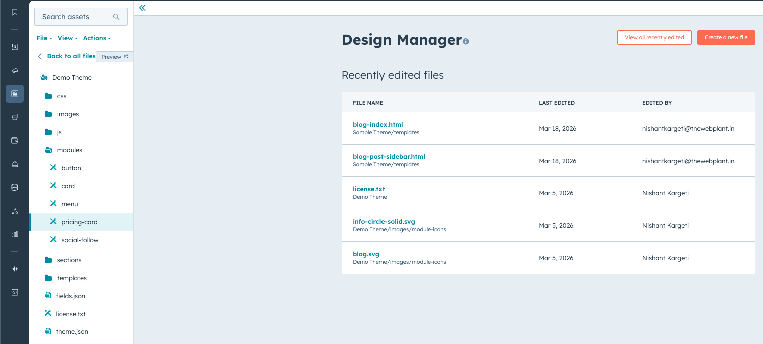Click editor email in blog-post-sidebar.html row
Screen dimensions: 763x344
pyautogui.click(x=688, y=161)
